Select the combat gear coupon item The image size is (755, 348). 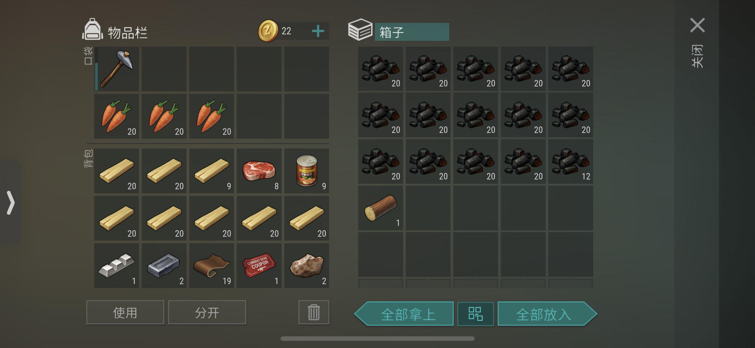(259, 266)
